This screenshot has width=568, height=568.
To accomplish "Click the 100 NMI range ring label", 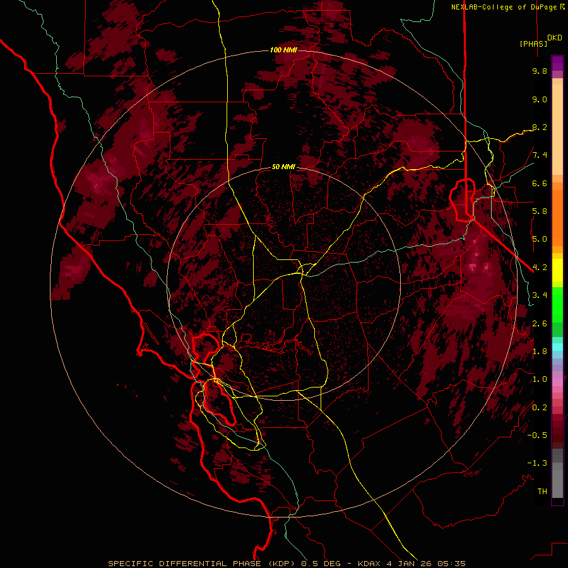I will (x=283, y=50).
